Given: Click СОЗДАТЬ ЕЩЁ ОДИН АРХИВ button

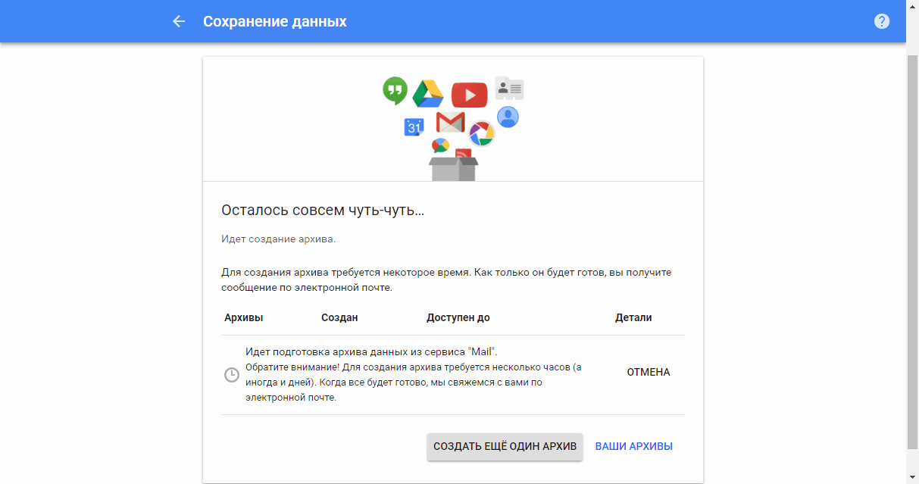Looking at the screenshot, I should coord(505,446).
